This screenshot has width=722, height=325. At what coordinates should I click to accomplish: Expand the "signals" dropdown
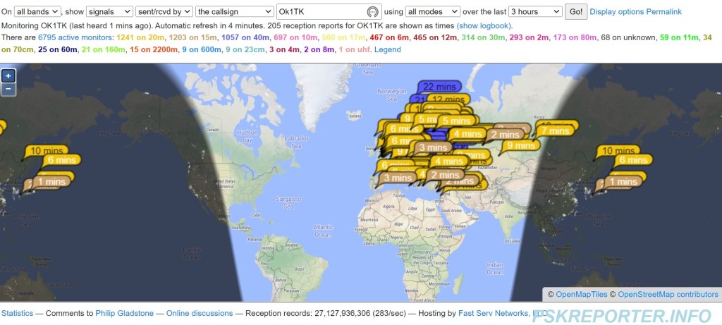coord(109,12)
